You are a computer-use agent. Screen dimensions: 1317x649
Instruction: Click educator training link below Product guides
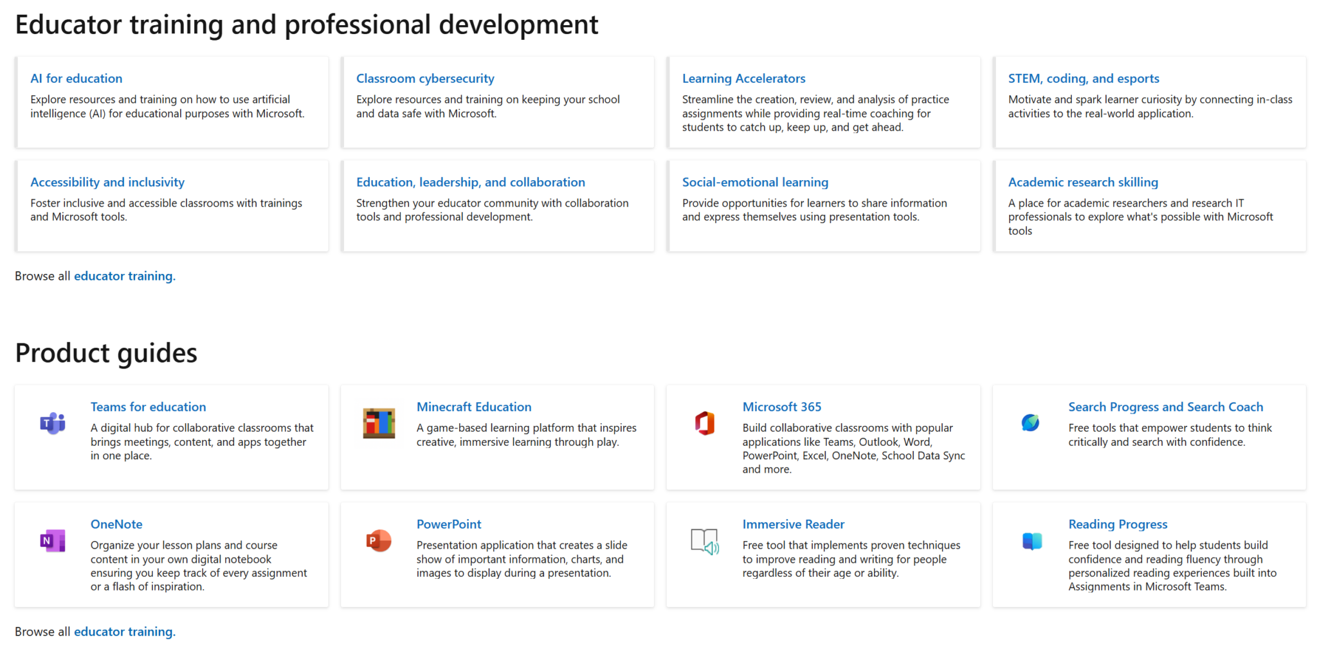pos(124,632)
